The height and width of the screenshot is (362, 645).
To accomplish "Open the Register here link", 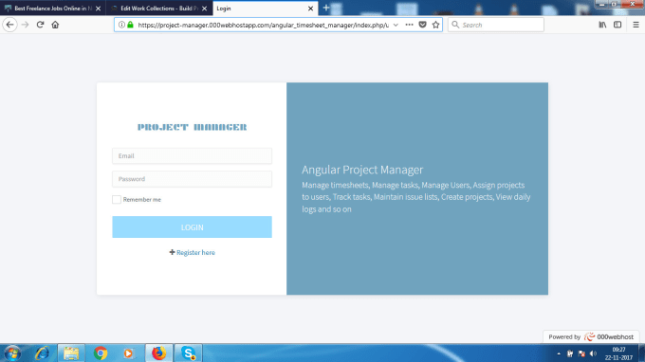I will [195, 252].
